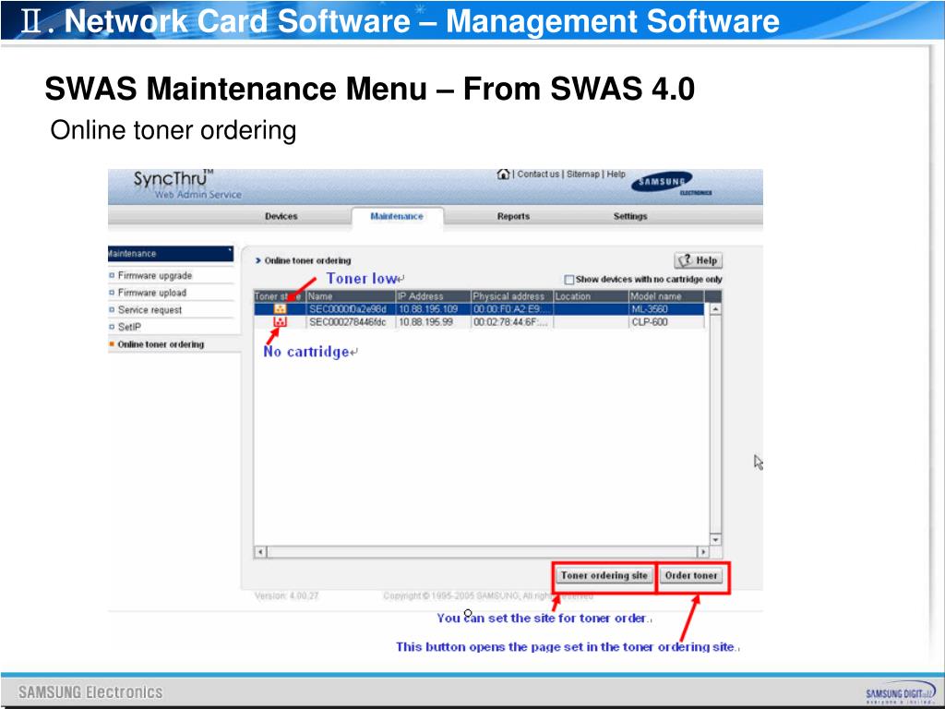The image size is (945, 709).
Task: Click the table's scroll down arrow
Action: pos(715,539)
